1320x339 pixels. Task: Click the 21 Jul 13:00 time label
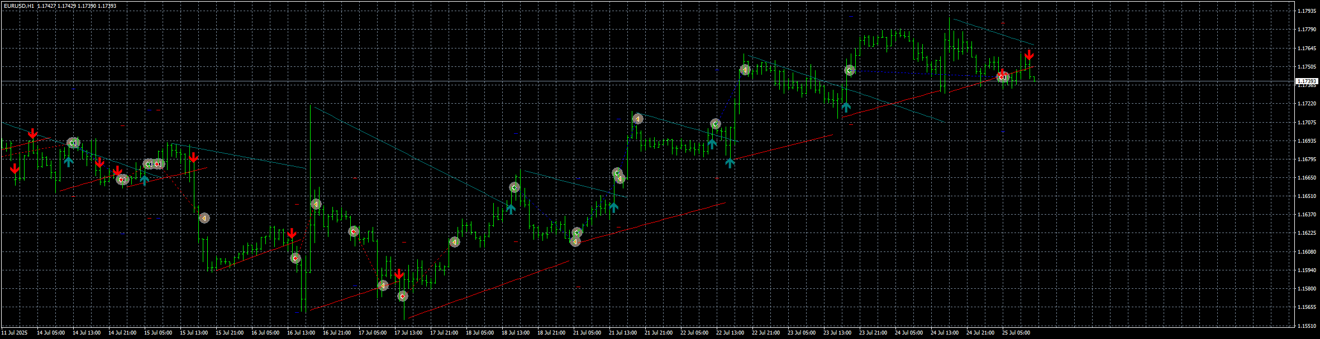tap(623, 333)
